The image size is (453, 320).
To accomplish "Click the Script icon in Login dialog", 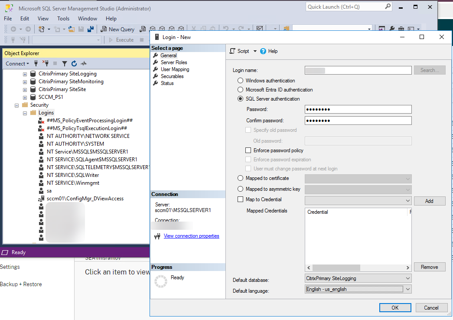I will 232,51.
